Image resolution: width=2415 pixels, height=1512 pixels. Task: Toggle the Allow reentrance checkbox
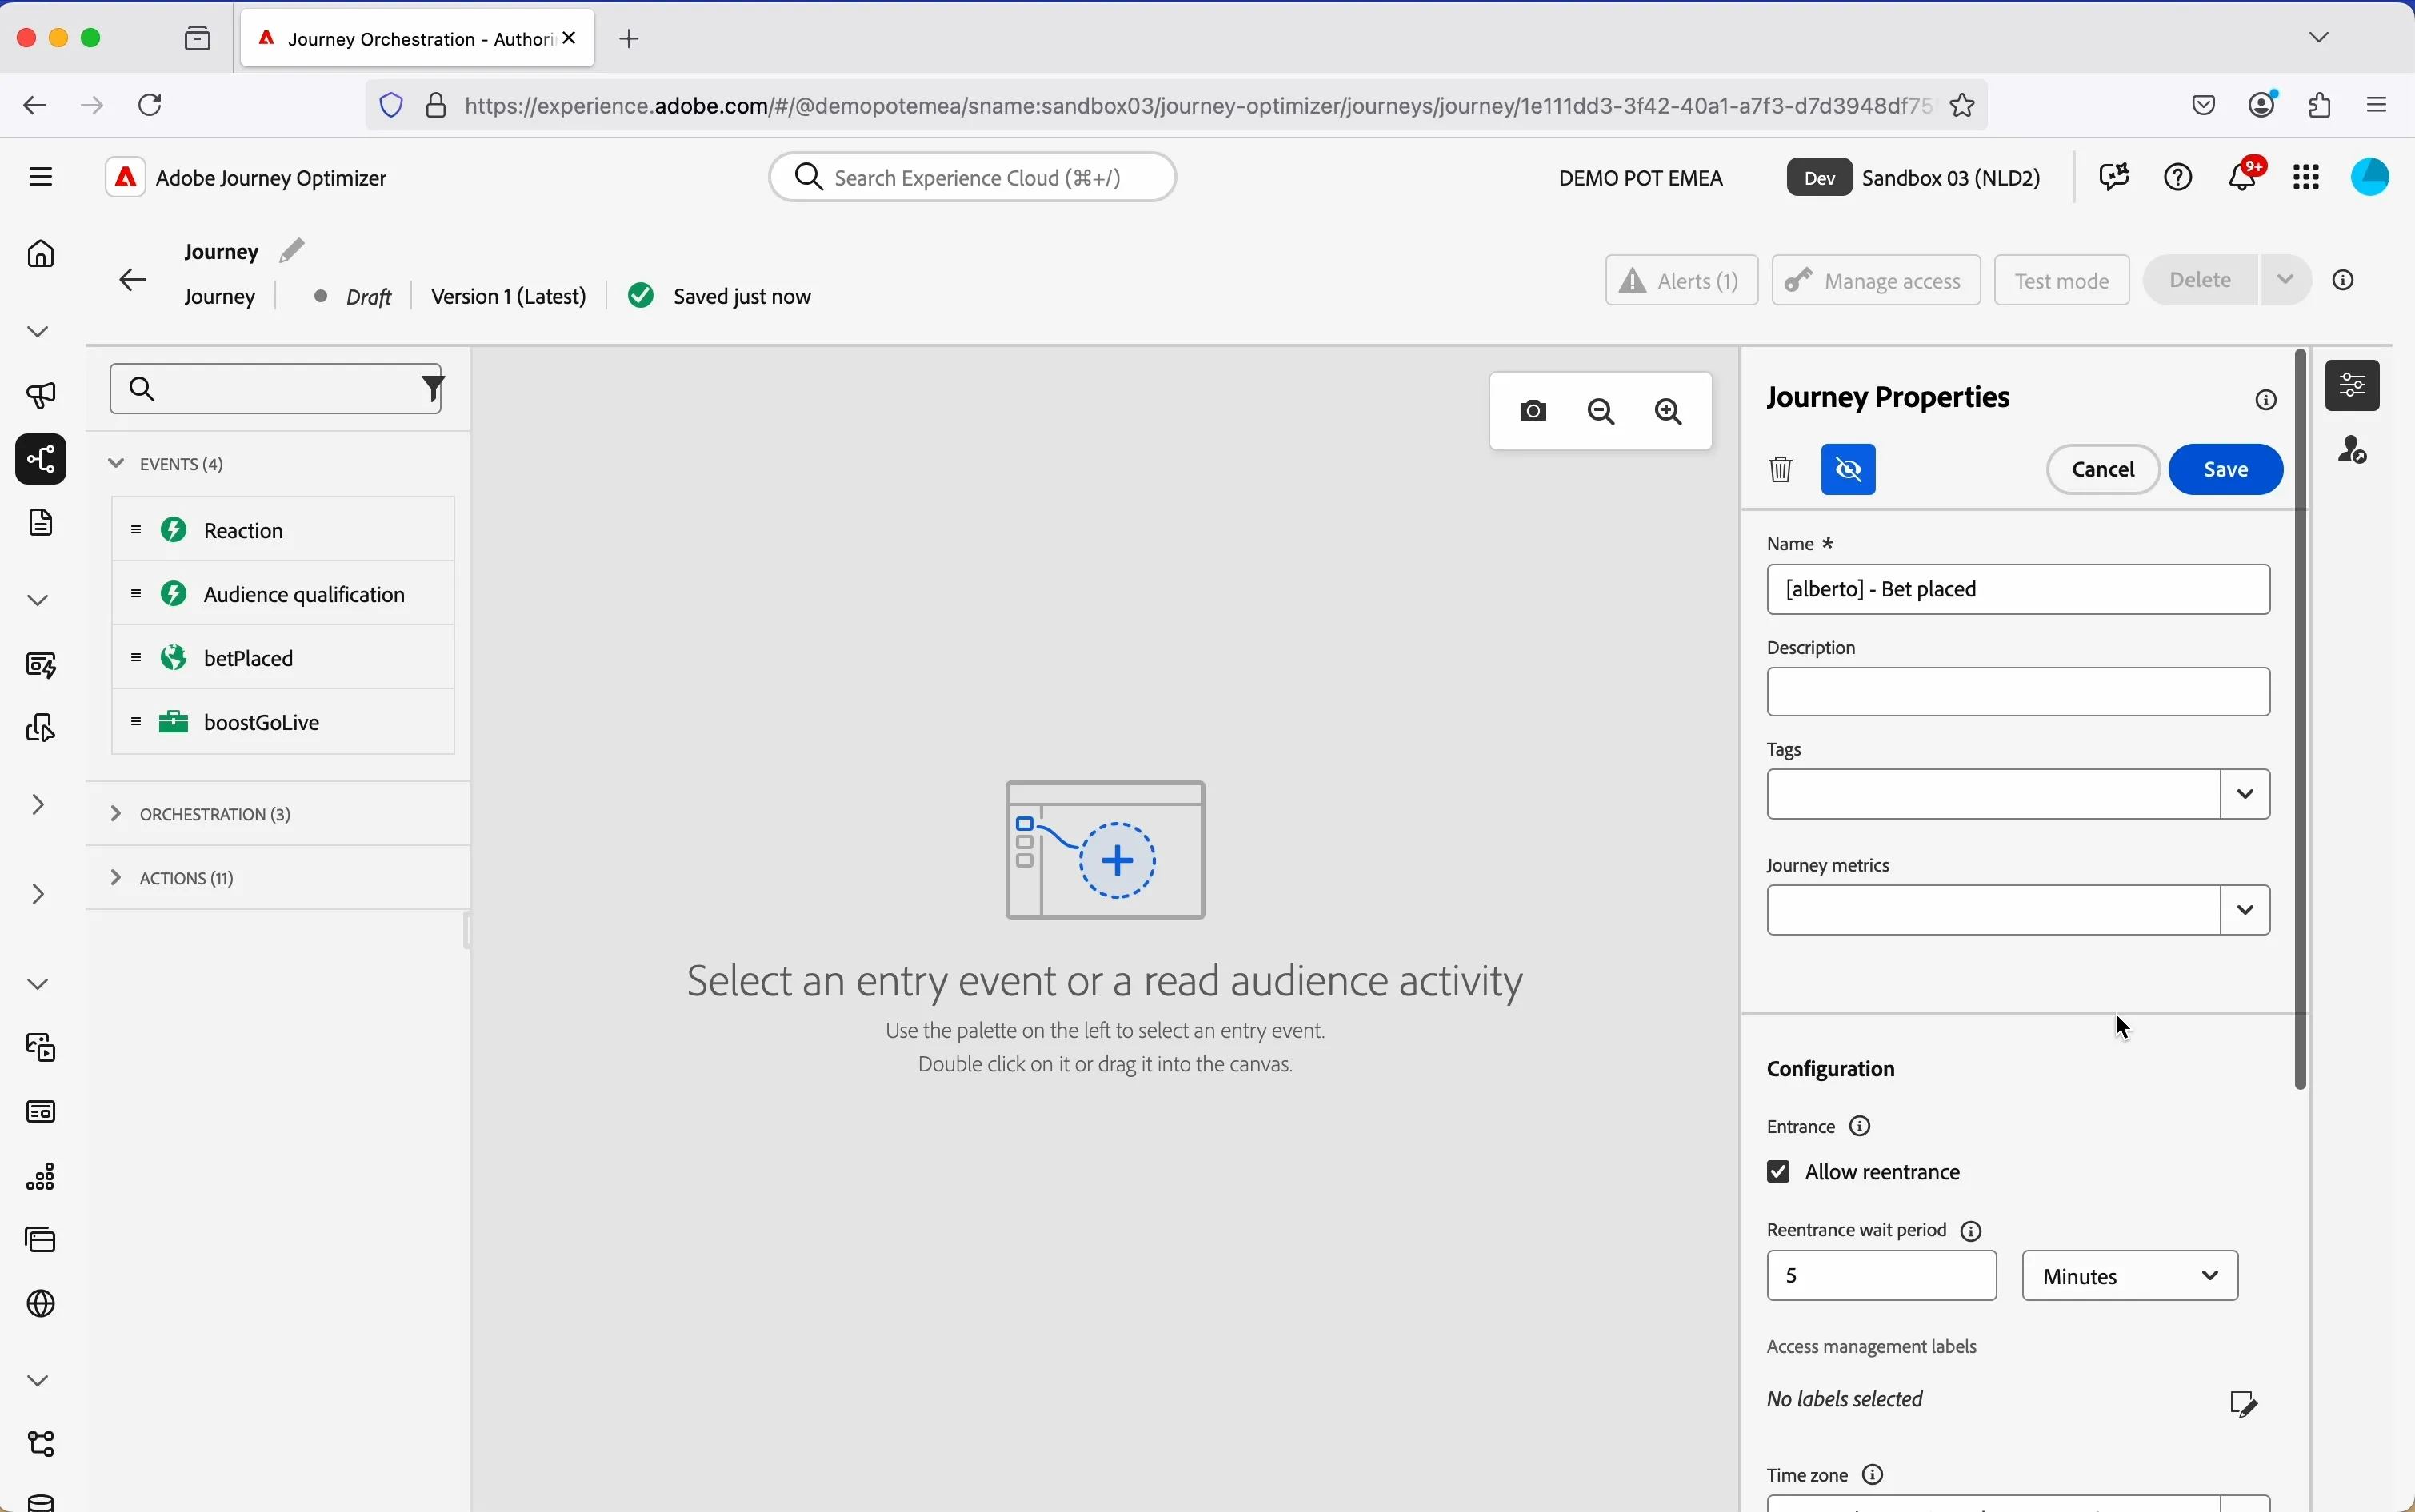pos(1779,1172)
